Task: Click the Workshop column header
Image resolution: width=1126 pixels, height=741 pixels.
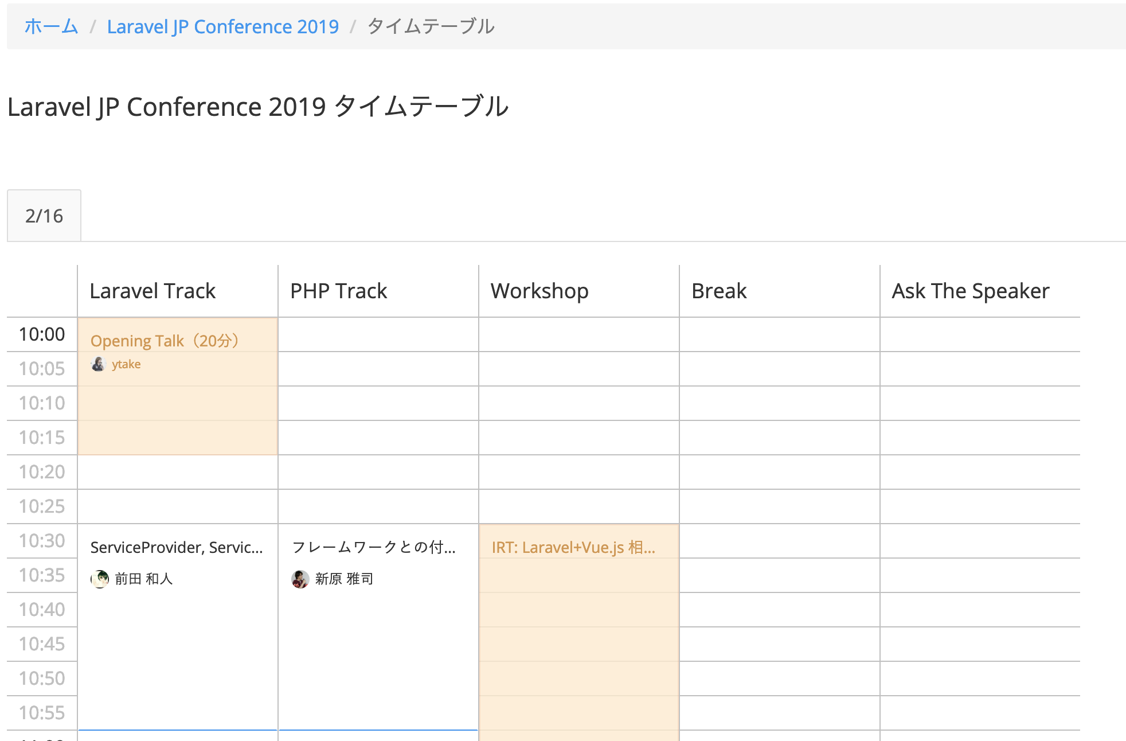Action: click(539, 291)
